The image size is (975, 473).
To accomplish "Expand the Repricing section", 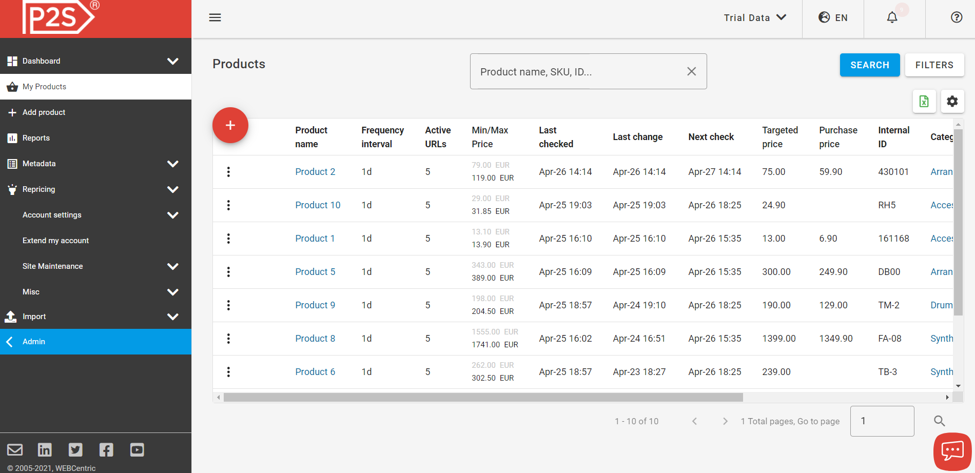I will (x=38, y=189).
